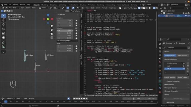191x107 pixels.
Task: Toggle Collection visibility eye in outliner
Action: [186, 13]
